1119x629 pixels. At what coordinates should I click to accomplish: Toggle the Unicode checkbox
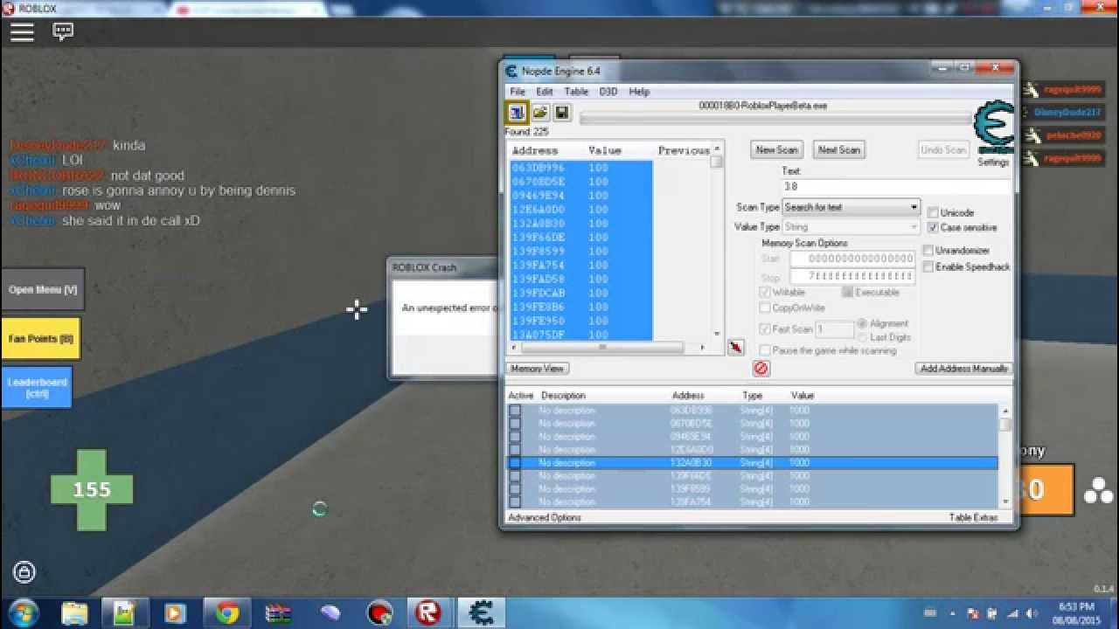pos(933,212)
